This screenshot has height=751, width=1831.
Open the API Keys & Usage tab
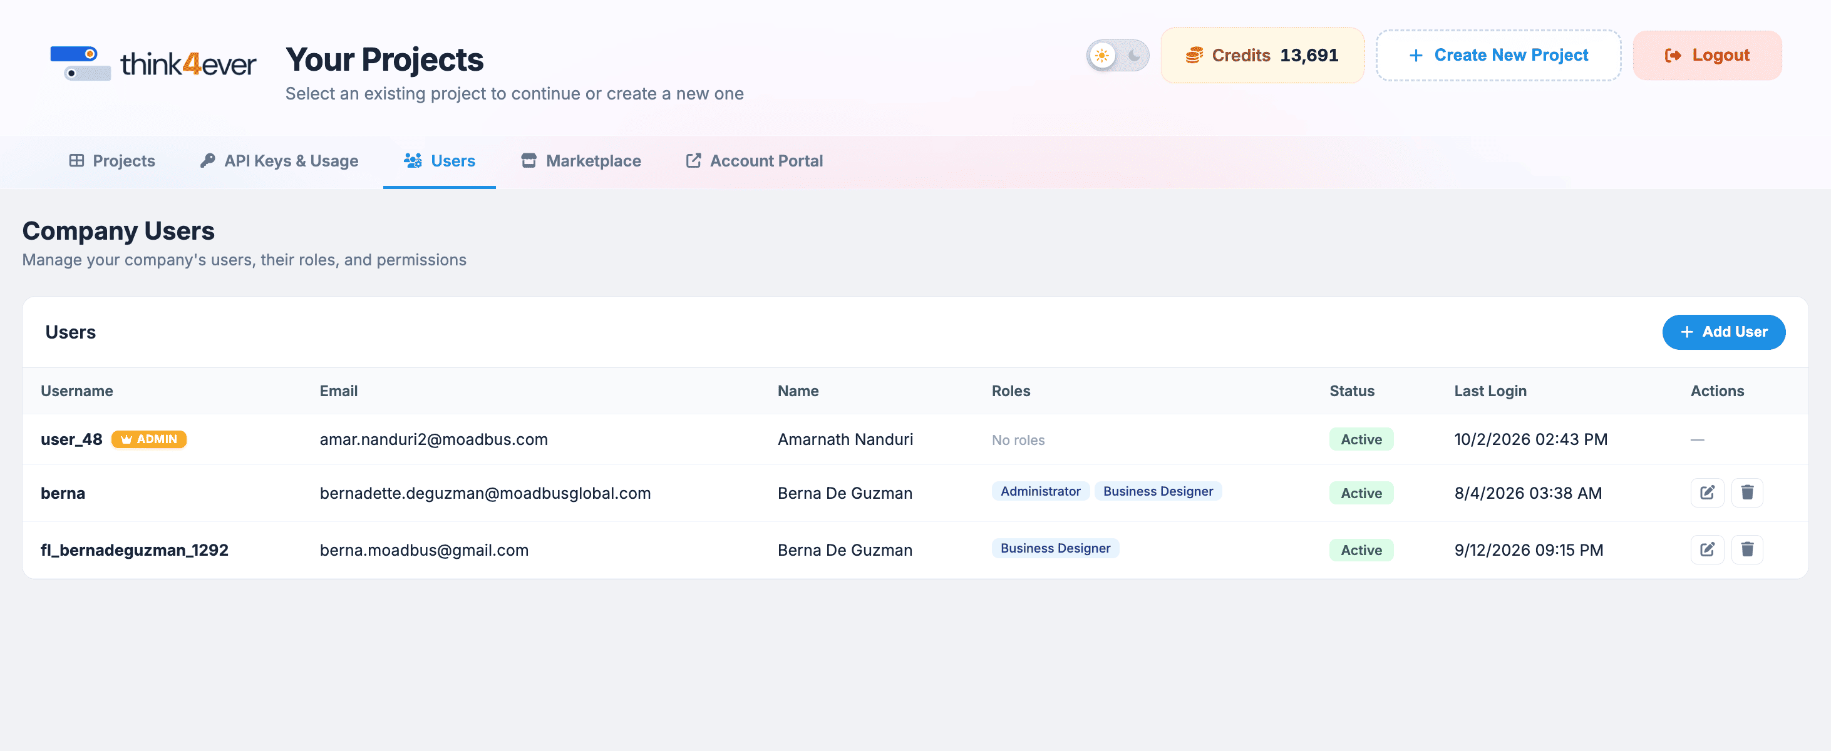[x=279, y=161]
